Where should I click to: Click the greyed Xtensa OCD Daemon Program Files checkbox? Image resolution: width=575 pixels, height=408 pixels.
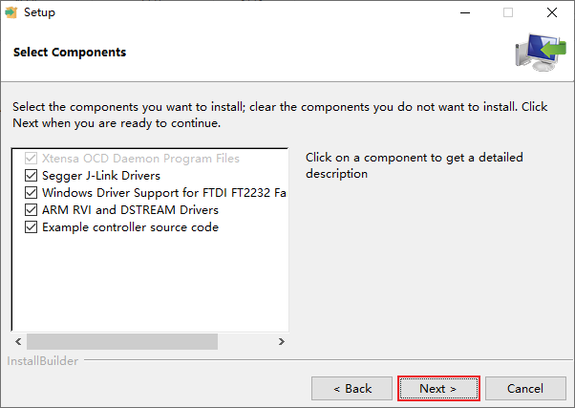[32, 159]
